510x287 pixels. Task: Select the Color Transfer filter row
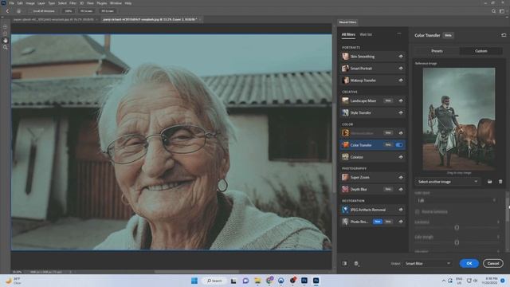point(373,145)
